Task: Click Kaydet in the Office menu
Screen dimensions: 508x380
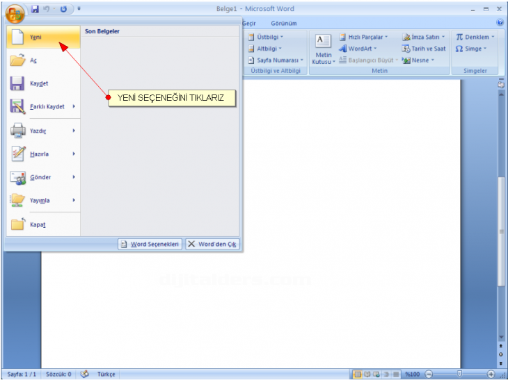Action: (43, 83)
